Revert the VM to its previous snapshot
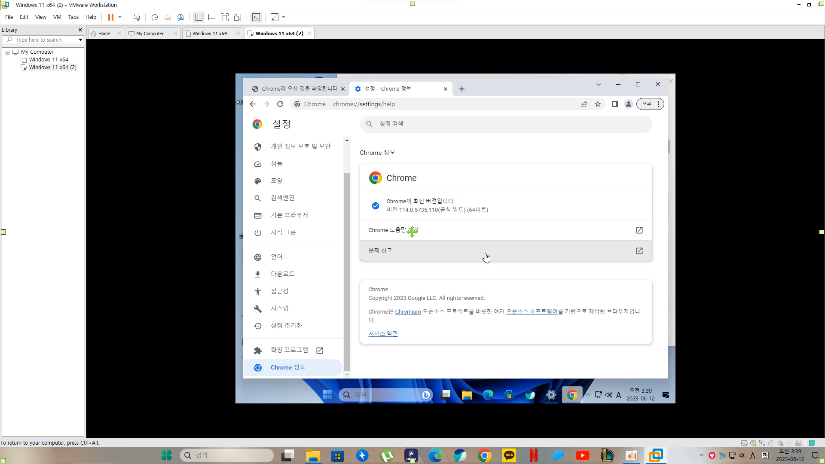Viewport: 825px width, 464px height. [x=168, y=17]
